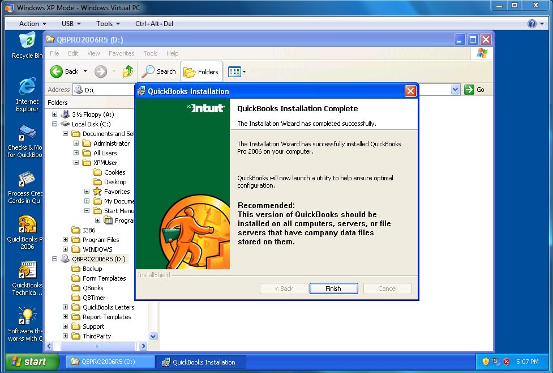The height and width of the screenshot is (373, 553).
Task: Click the Search magnifier toolbar button
Action: 158,71
